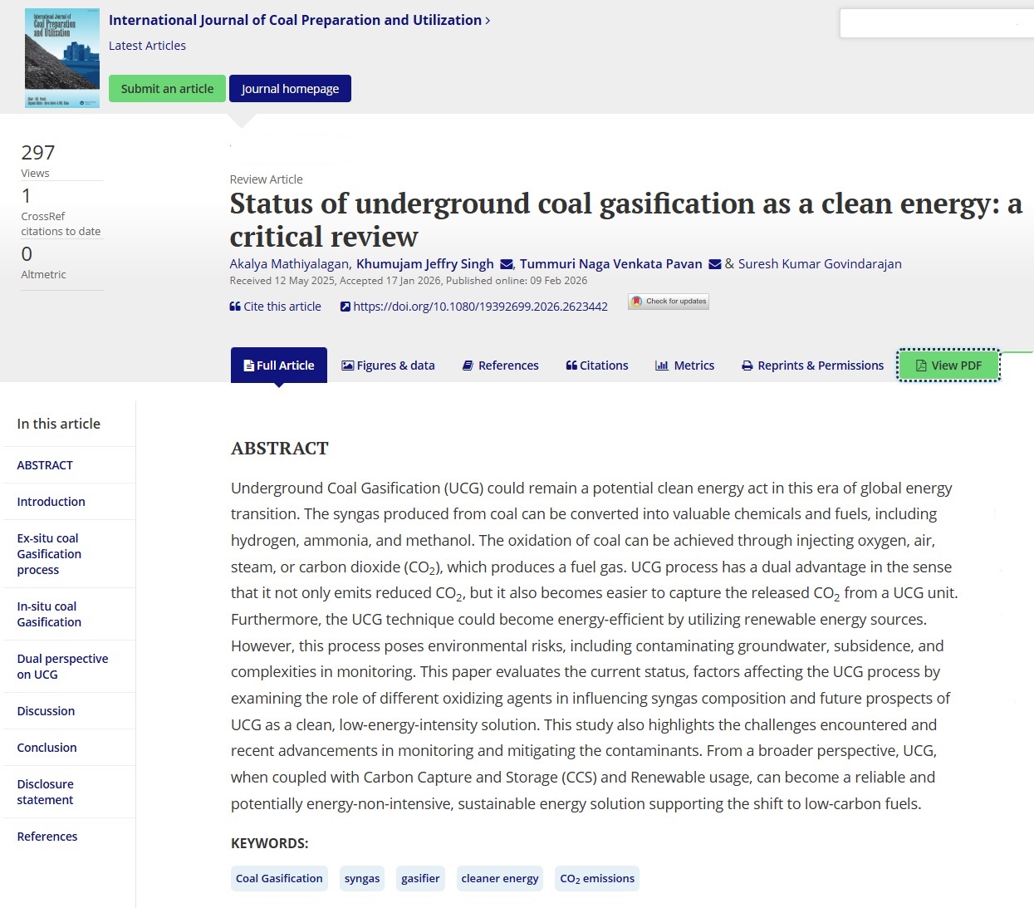Screen dimensions: 1034x908
Task: Click the Submit an article button
Action: (x=167, y=89)
